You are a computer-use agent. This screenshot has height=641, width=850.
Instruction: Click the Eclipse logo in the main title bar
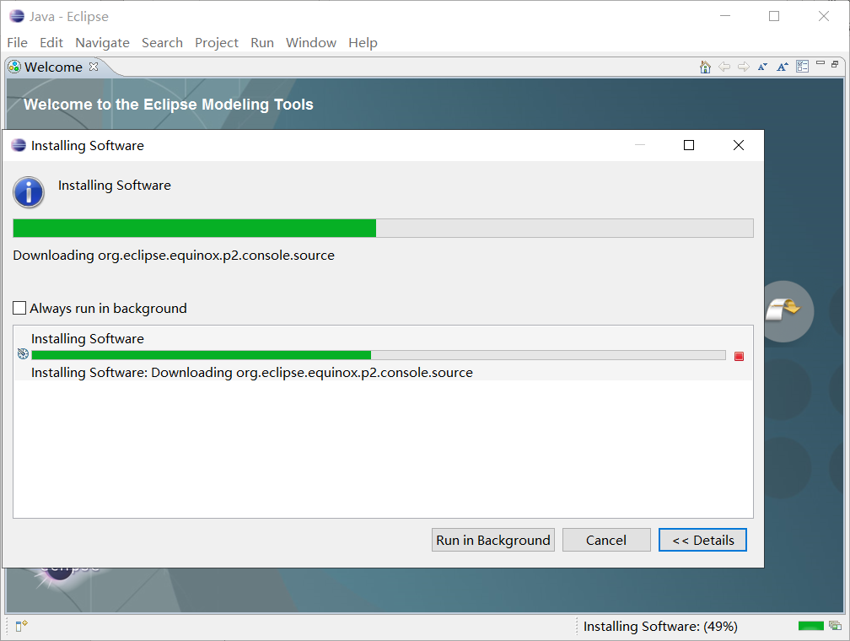point(17,16)
